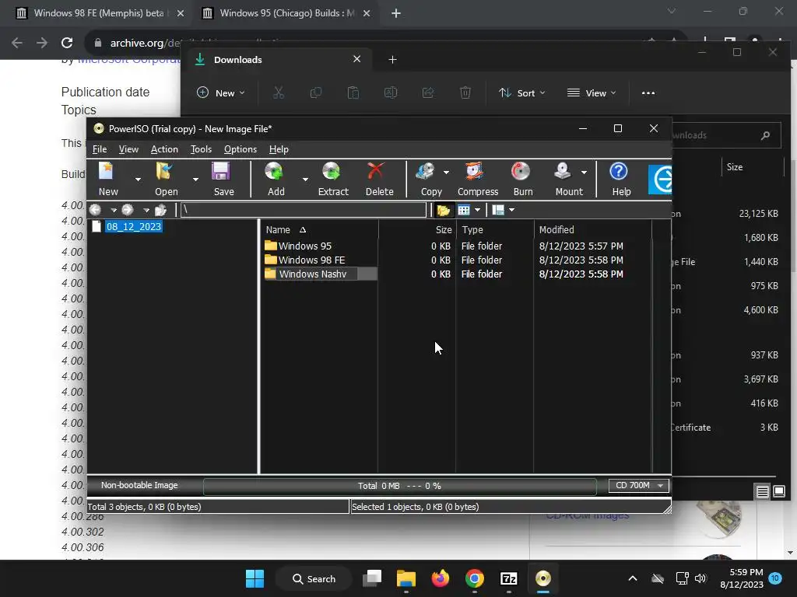This screenshot has width=797, height=597.
Task: Open Sort dropdown in Downloads Explorer
Action: [x=522, y=93]
